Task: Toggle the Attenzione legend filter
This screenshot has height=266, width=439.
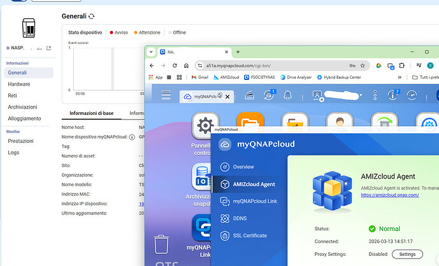Action: [148, 32]
